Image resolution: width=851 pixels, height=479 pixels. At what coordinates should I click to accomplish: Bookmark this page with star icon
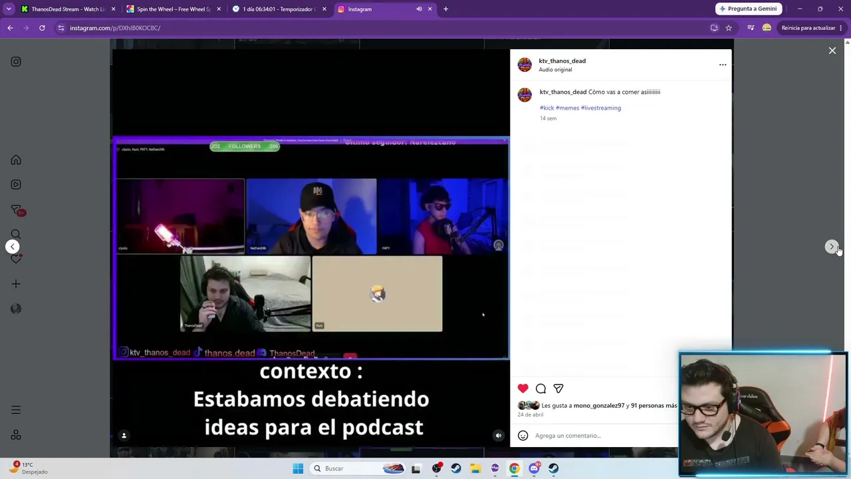(x=729, y=28)
